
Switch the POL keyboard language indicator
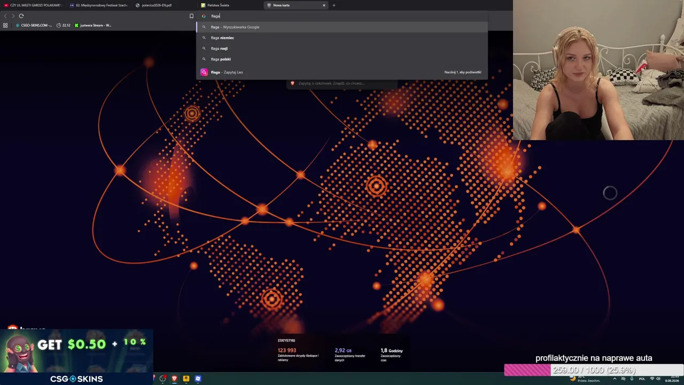642,379
